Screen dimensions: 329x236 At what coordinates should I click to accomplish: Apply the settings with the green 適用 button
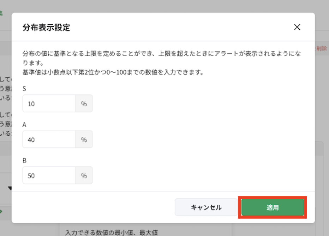(273, 207)
